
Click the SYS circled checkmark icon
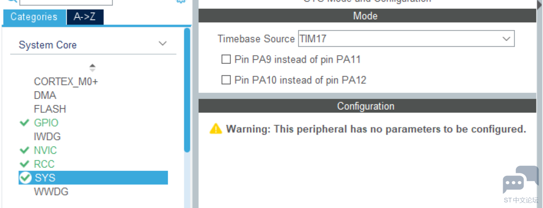(26, 177)
